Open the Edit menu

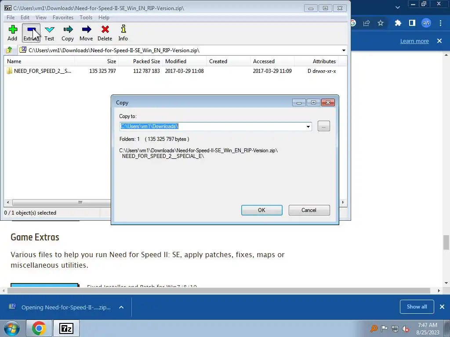tap(25, 18)
